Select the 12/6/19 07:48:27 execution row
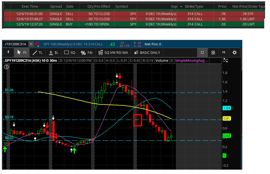The image size is (270, 174). 134,19
